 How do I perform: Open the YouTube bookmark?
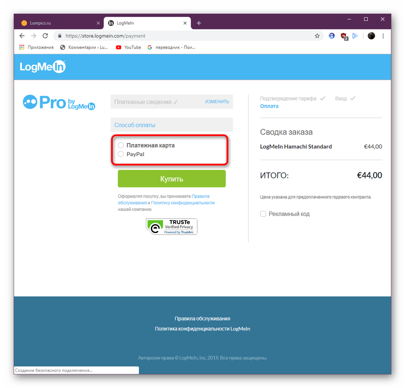pos(128,47)
